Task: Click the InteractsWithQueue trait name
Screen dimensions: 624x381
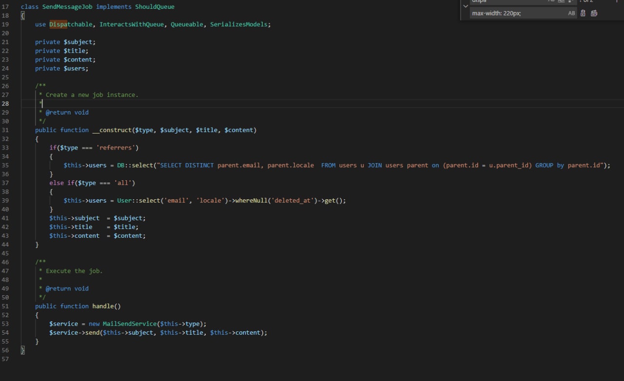Action: pos(132,24)
